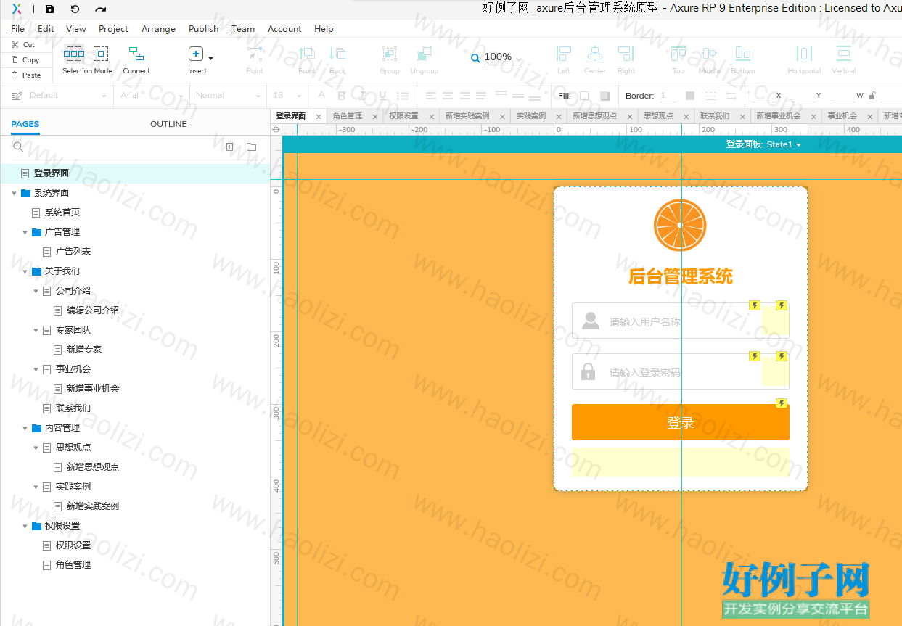Click the Cut button
902x626 pixels.
(23, 44)
